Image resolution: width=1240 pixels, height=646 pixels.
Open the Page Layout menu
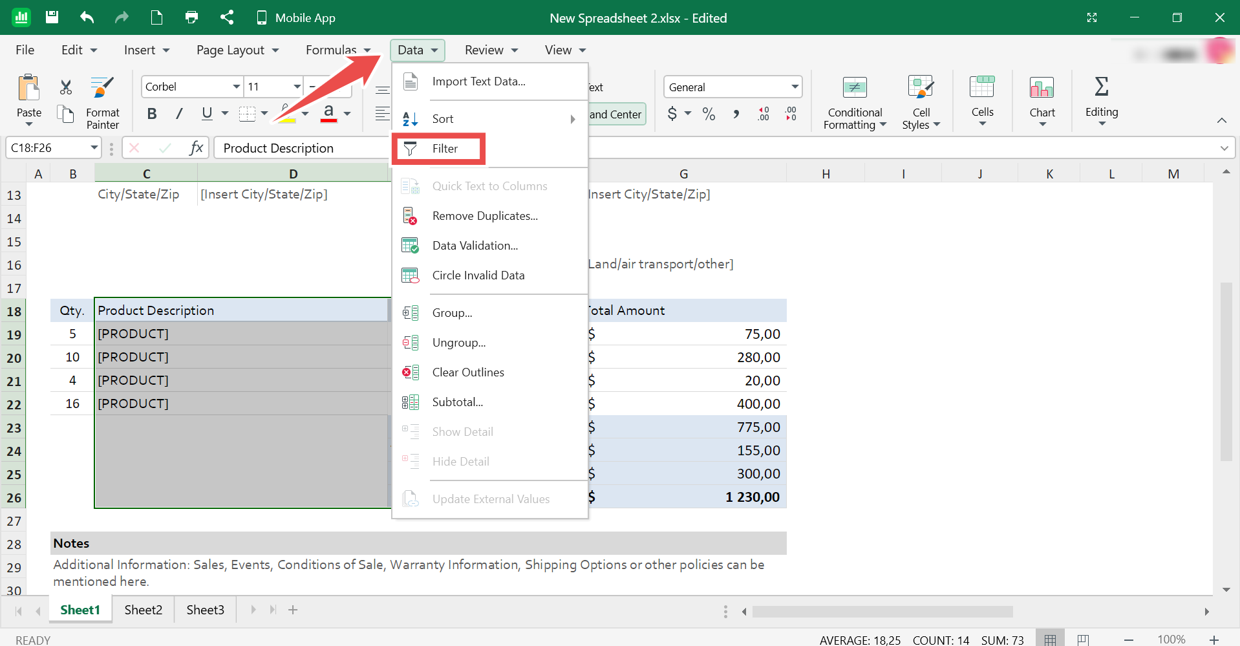[x=237, y=50]
